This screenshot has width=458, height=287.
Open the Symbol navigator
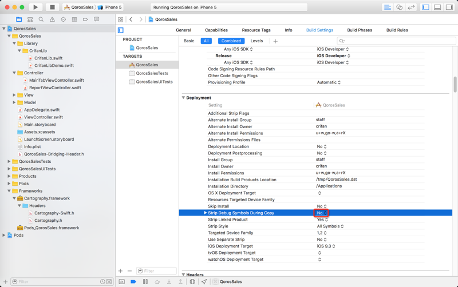click(x=30, y=19)
